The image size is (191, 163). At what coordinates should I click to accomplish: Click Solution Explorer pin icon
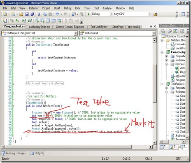184,26
